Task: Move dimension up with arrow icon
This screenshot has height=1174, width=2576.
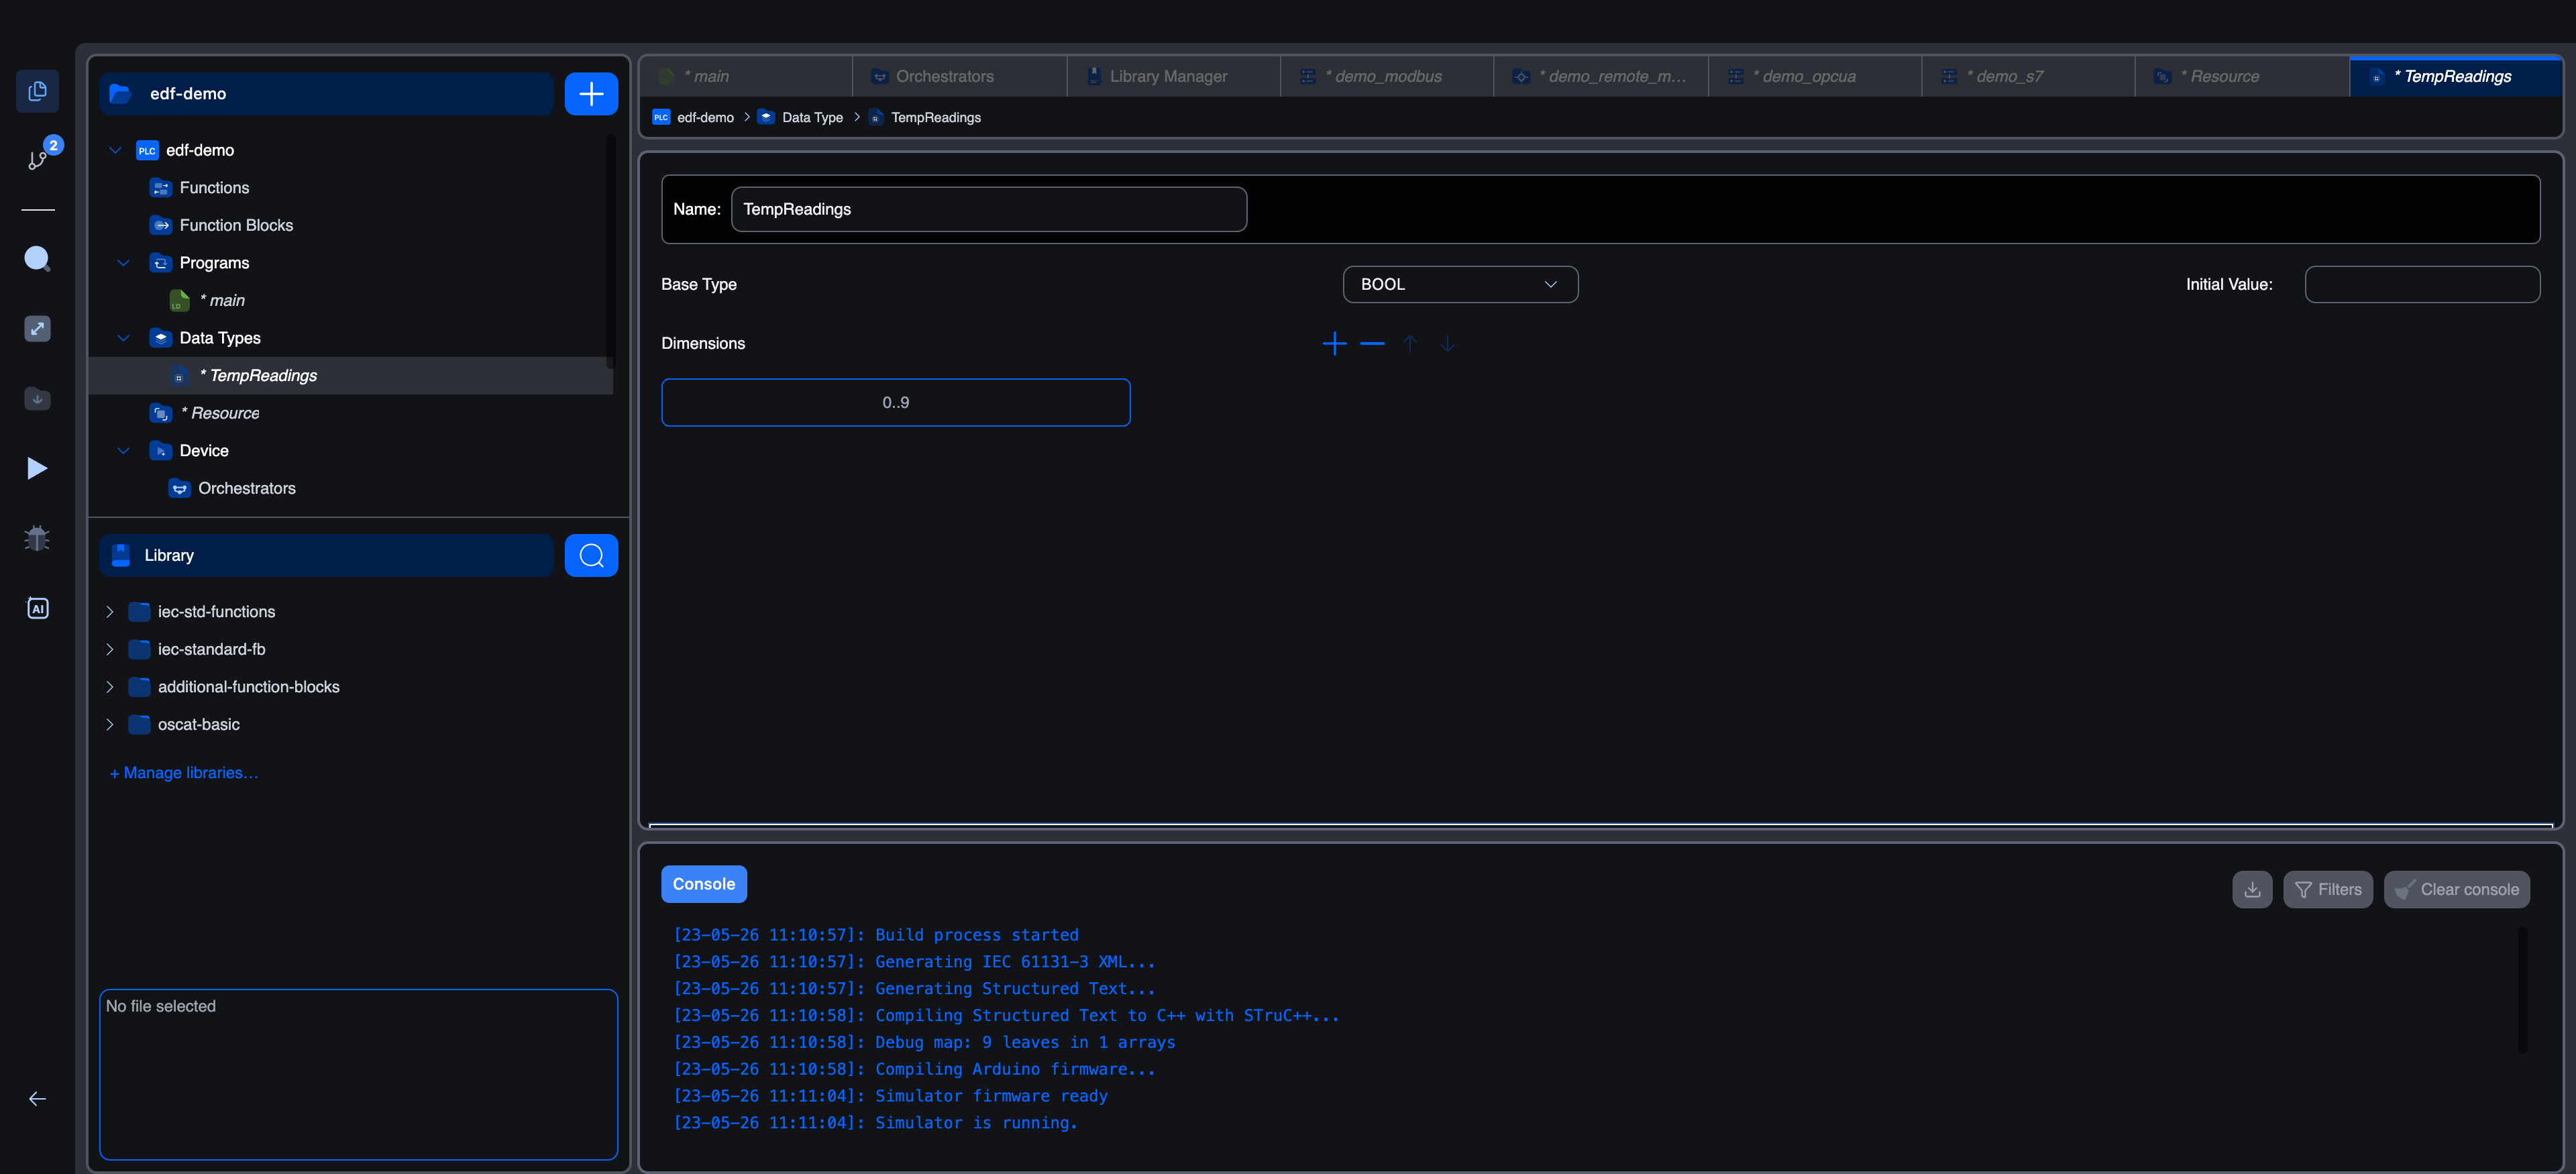Action: [x=1410, y=344]
